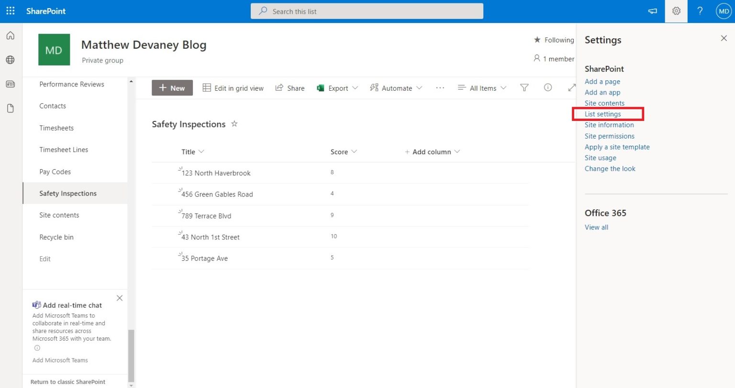Favorite the Safety Inspections list star

[x=234, y=124]
